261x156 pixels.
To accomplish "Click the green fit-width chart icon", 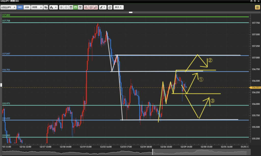I will [75, 7].
